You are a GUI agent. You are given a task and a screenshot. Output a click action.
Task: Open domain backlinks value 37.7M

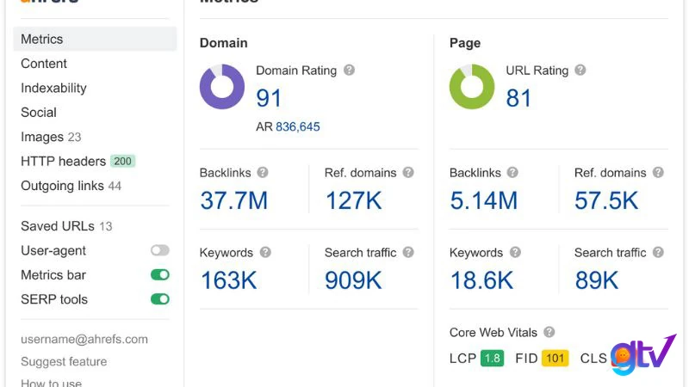coord(233,200)
